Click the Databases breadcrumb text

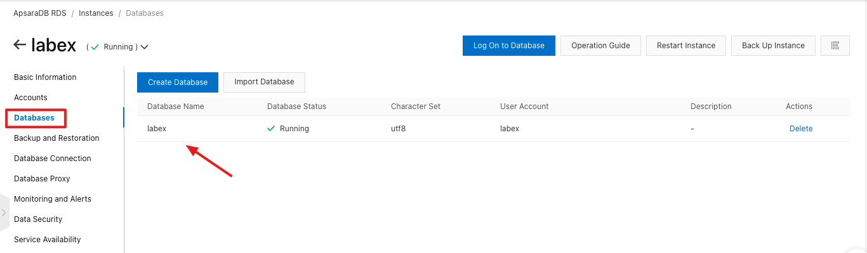145,13
